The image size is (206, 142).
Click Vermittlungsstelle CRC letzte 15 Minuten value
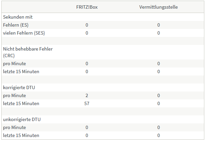coord(159,71)
